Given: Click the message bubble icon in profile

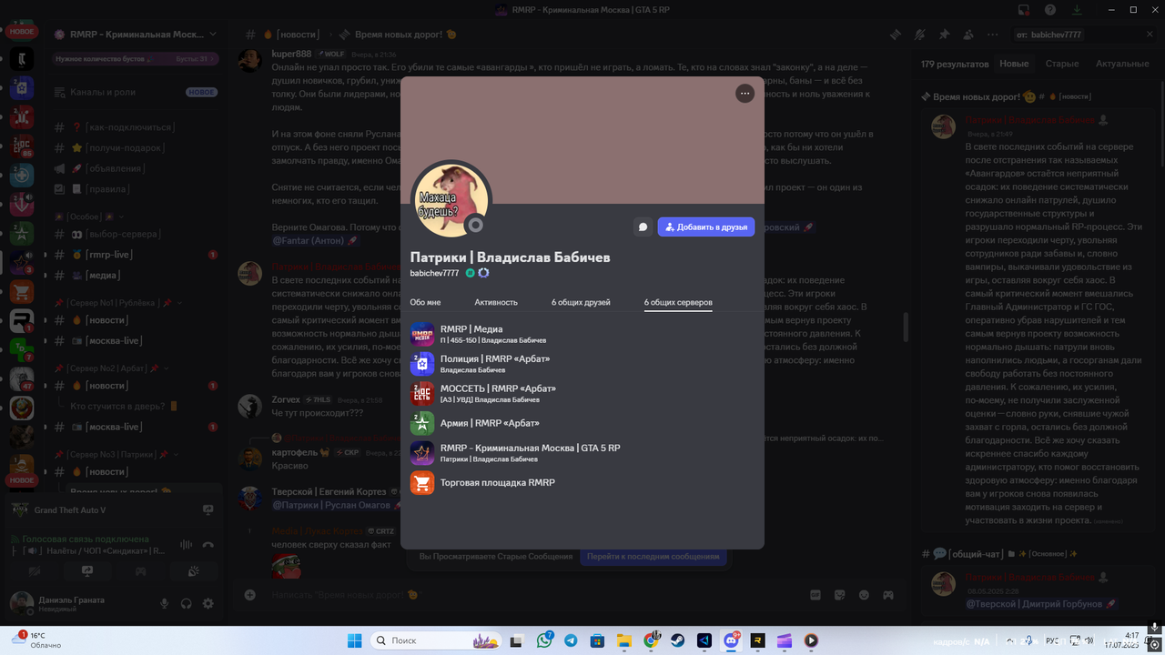Looking at the screenshot, I should click(643, 227).
